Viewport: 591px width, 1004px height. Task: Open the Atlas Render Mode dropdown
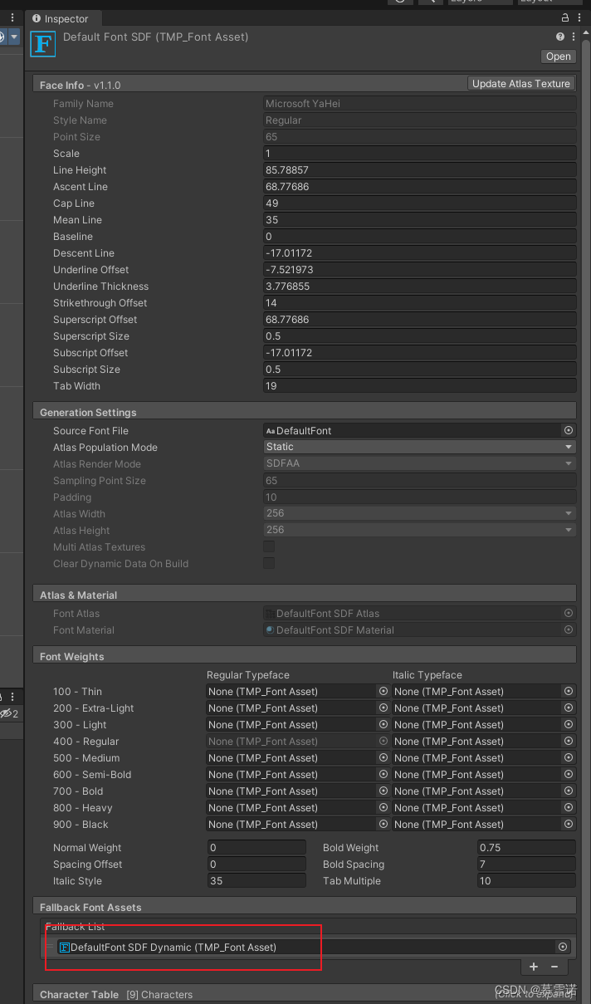point(418,463)
